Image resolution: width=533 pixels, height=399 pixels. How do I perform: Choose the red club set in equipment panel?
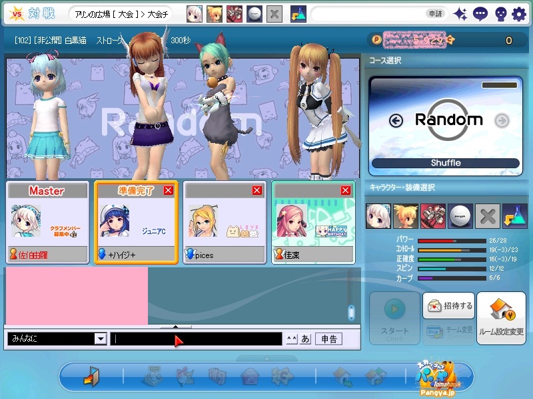pyautogui.click(x=432, y=216)
